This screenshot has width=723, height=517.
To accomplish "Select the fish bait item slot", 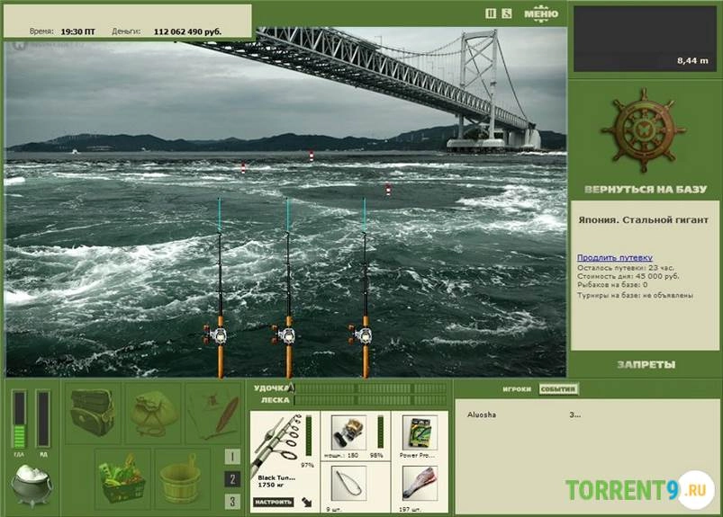I will pos(420,484).
